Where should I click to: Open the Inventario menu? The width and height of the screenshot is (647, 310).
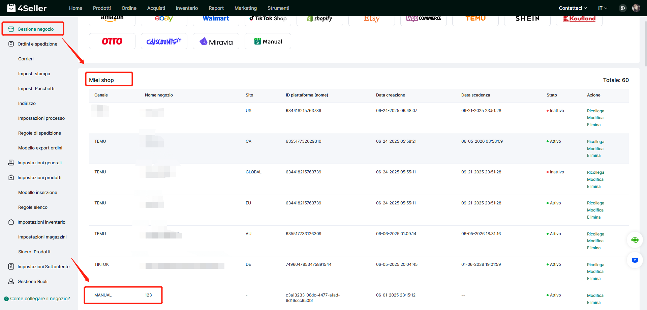187,8
